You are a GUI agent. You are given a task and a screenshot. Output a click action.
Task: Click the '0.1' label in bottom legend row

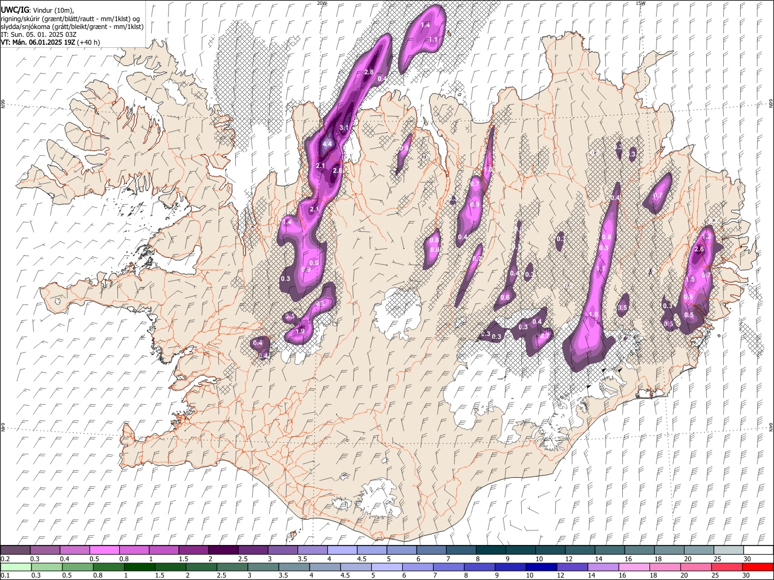[x=5, y=576]
